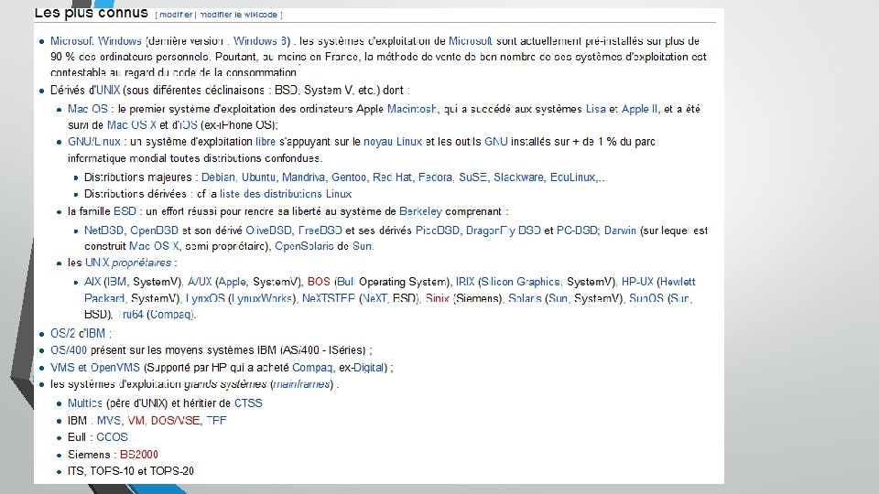Follow the Compaq link after 'a acheté'
The height and width of the screenshot is (494, 879).
click(x=312, y=368)
